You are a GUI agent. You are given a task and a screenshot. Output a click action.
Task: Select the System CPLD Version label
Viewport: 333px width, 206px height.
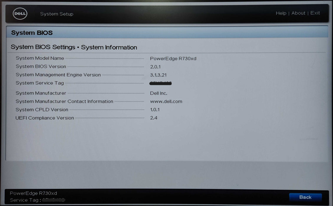(42, 110)
